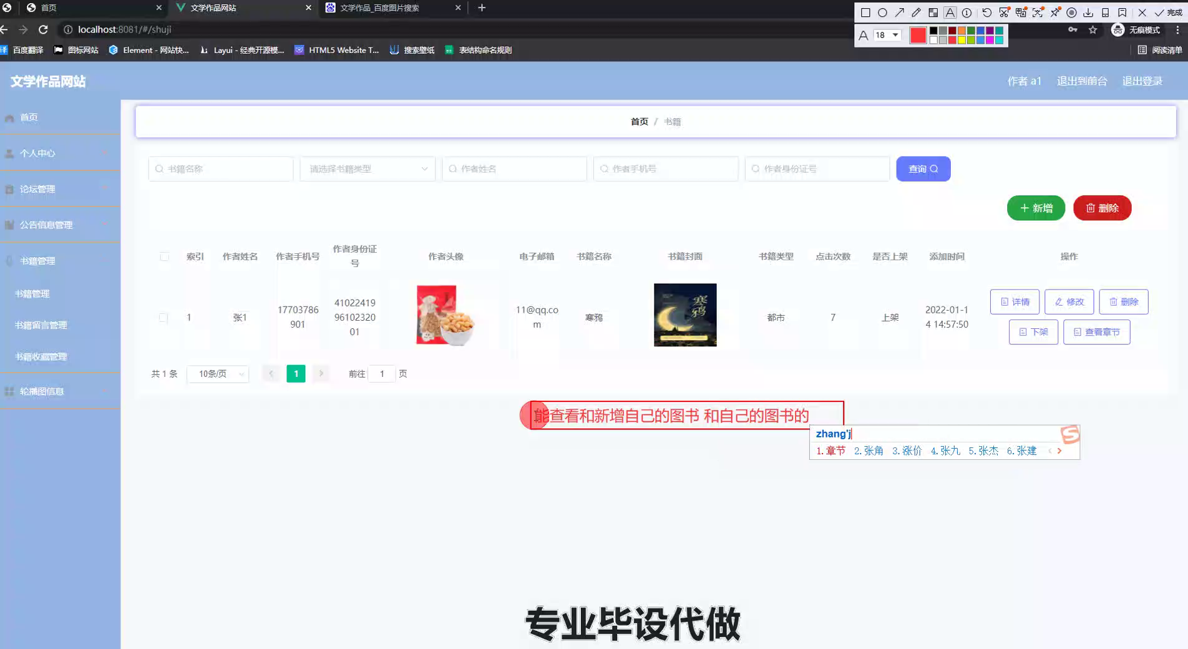Click the 退出登录 link
The image size is (1188, 649).
pyautogui.click(x=1142, y=81)
